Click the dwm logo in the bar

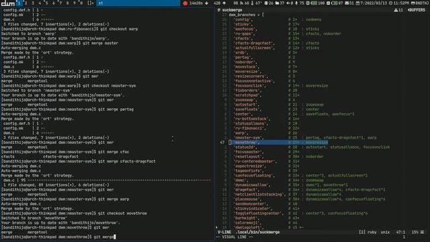click(x=8, y=3)
